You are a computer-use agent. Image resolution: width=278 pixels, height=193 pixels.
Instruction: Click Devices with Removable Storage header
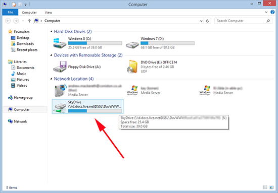click(x=88, y=55)
